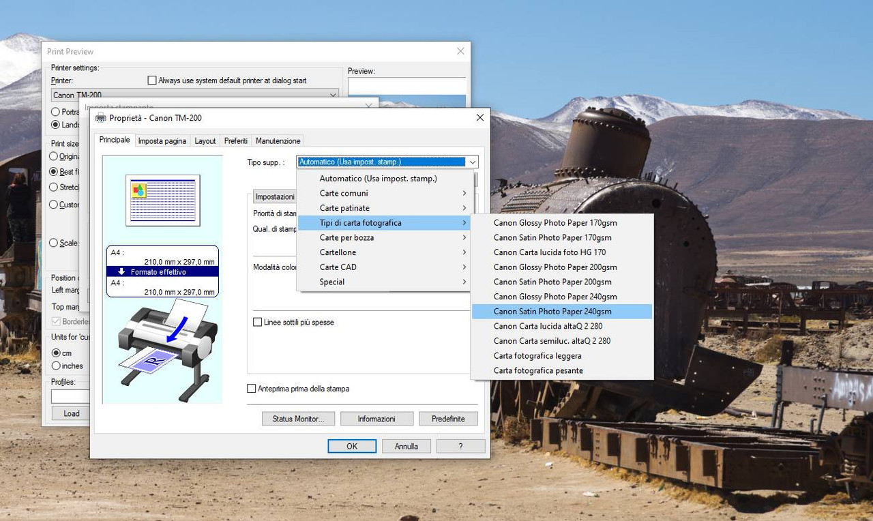The height and width of the screenshot is (521, 873).
Task: Select Landscape orientation radio in Print Preview
Action: tap(56, 125)
